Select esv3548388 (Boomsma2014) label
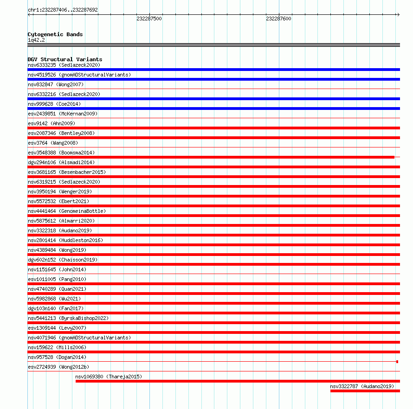The height and width of the screenshot is (409, 413). coord(61,153)
